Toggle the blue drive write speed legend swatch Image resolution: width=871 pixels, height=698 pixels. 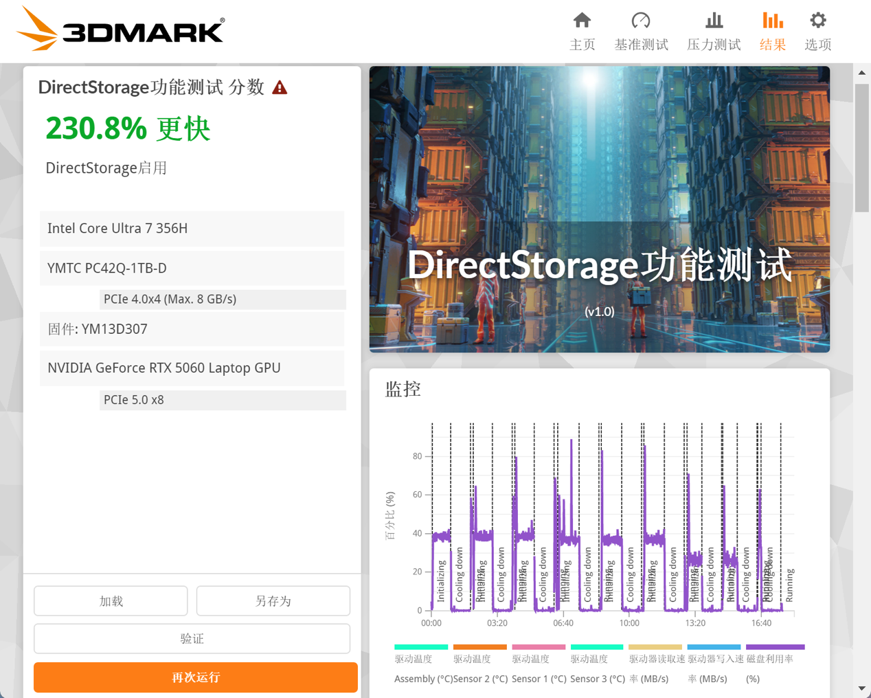point(714,647)
